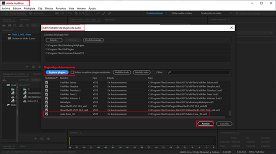Show more workspaces chevron
The width and height of the screenshot is (276, 154).
pos(230,13)
